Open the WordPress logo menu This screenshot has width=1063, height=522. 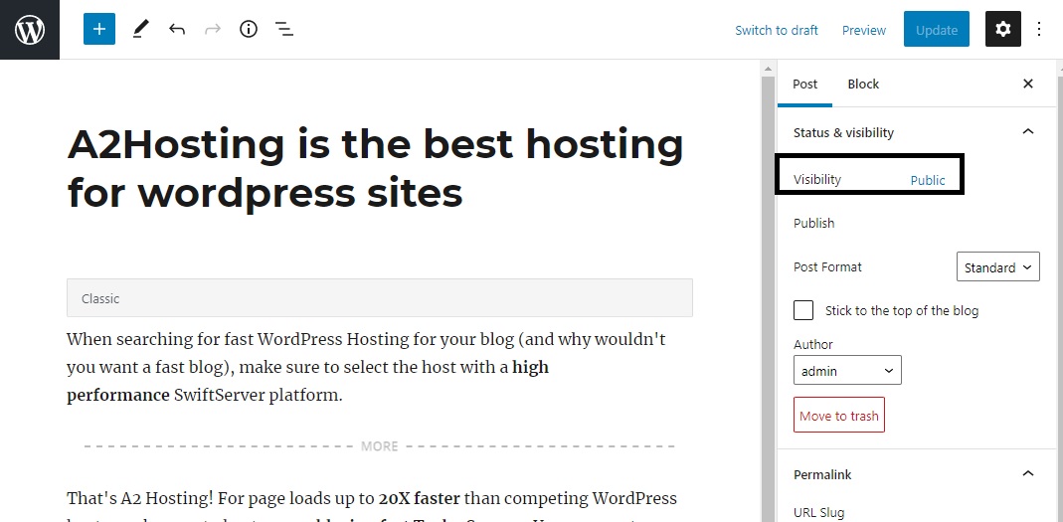tap(30, 30)
